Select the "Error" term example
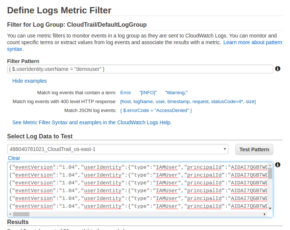290x230 pixels. click(125, 92)
